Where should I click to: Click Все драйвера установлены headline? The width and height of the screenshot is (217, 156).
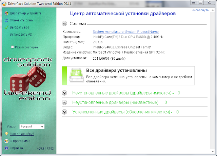coord(116,71)
